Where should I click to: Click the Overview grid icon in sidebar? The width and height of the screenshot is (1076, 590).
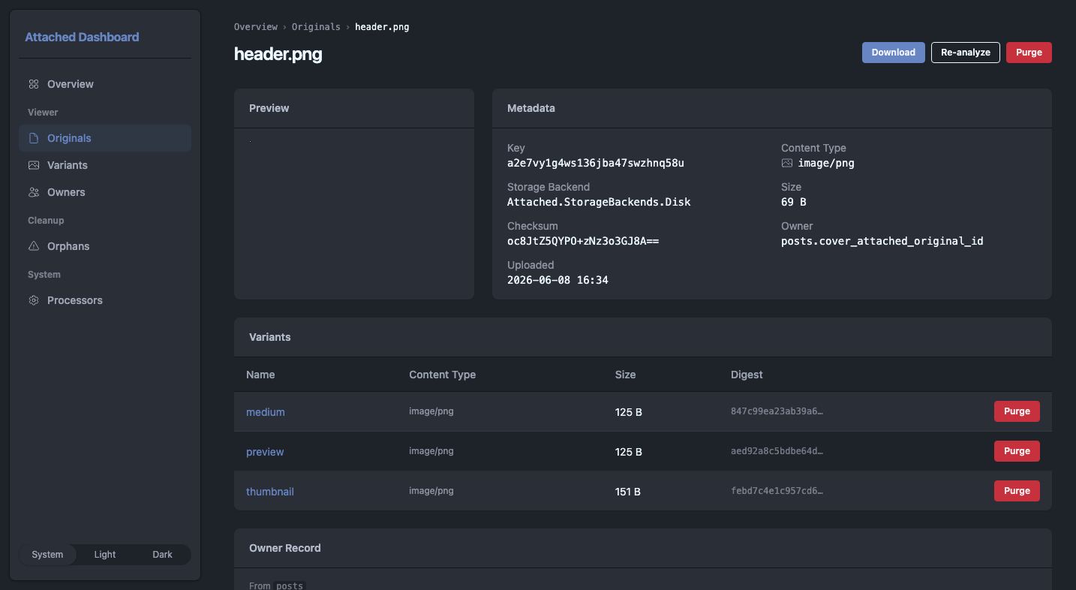click(34, 84)
